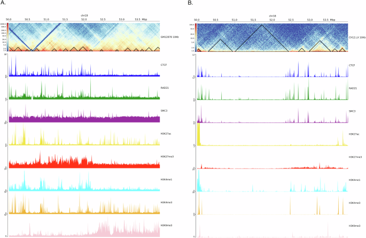
Task: Click the Hi-C color scale bar in panel A
Action: (x=7, y=37)
